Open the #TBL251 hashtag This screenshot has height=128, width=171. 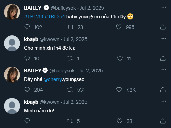point(34,17)
